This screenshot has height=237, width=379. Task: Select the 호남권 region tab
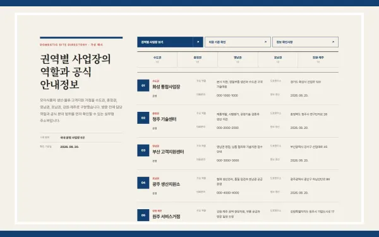pos(278,59)
